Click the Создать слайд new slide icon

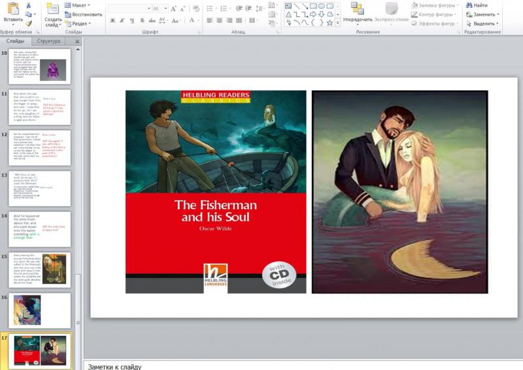[53, 8]
